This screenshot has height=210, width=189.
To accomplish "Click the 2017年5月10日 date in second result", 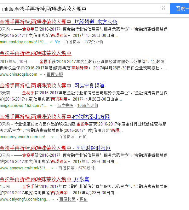I will click(14, 61).
